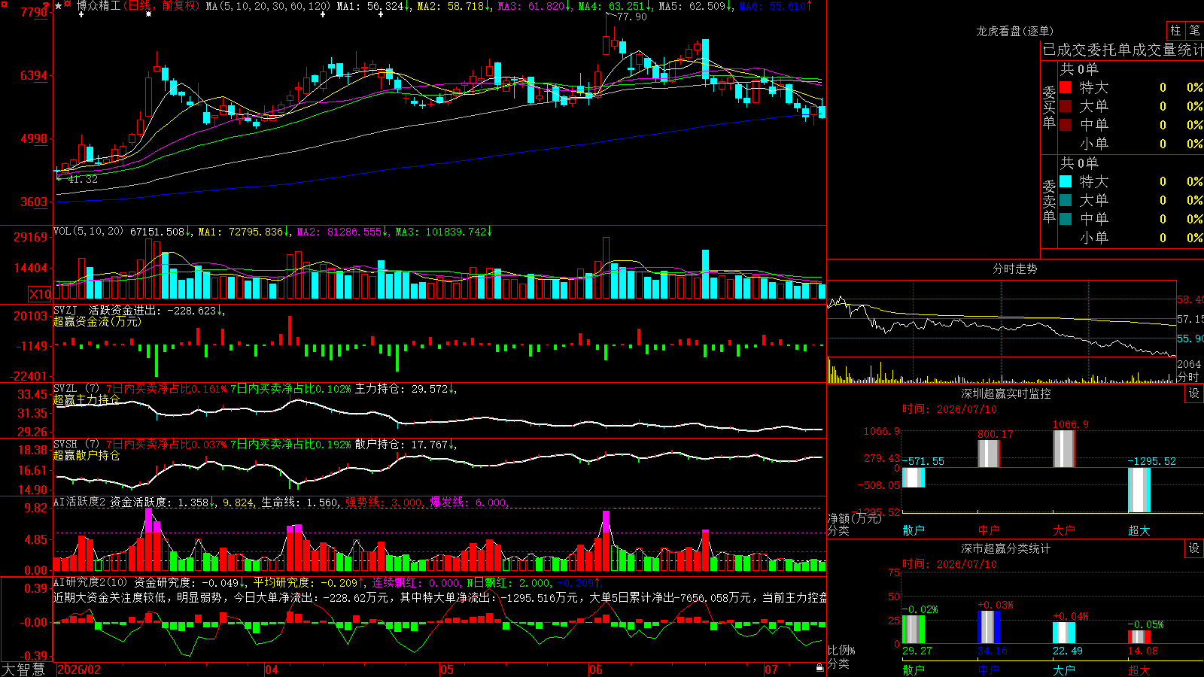Click the cyan 特大 sell-order color square
Image resolution: width=1204 pixels, height=677 pixels.
point(1066,181)
